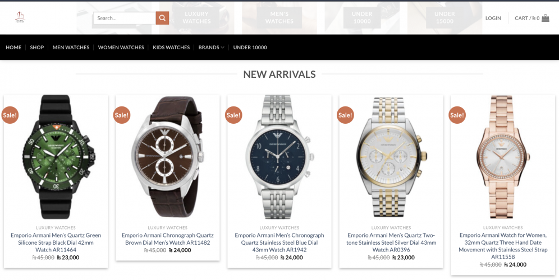Screen dimensions: 559x280
Task: Click into the Search input field
Action: click(125, 18)
